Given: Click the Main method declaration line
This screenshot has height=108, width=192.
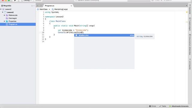Looking at the screenshot, I should point(74,26).
